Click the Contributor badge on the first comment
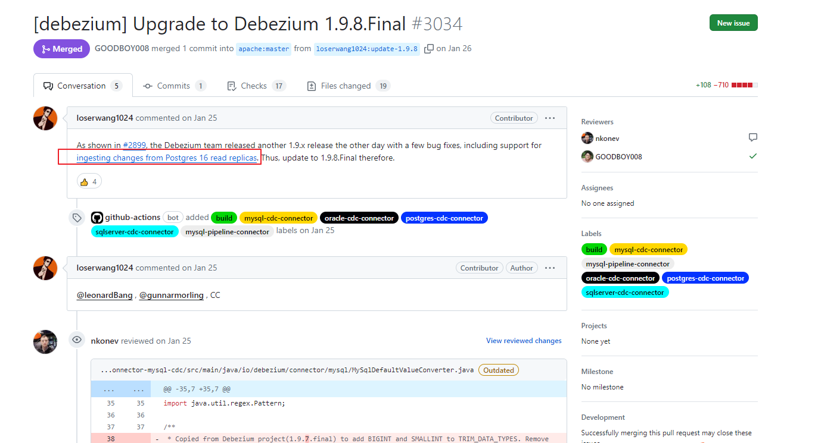Screen dimensions: 821x443 (514, 118)
